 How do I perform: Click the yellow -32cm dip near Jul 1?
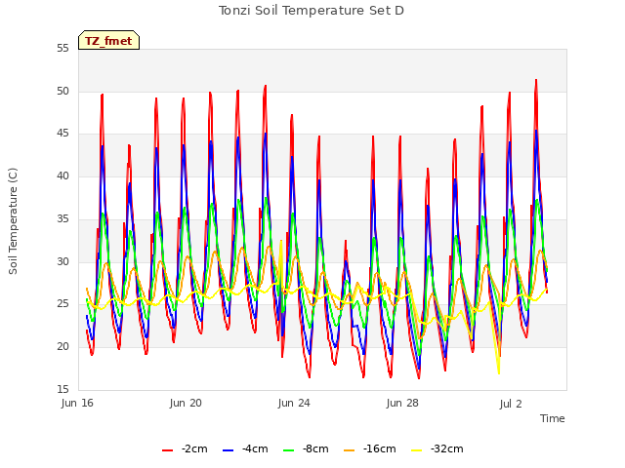(499, 372)
